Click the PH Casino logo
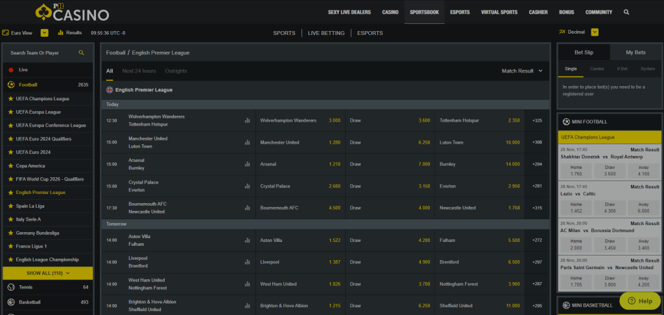Screen dimensions: 664x315 pyautogui.click(x=72, y=12)
